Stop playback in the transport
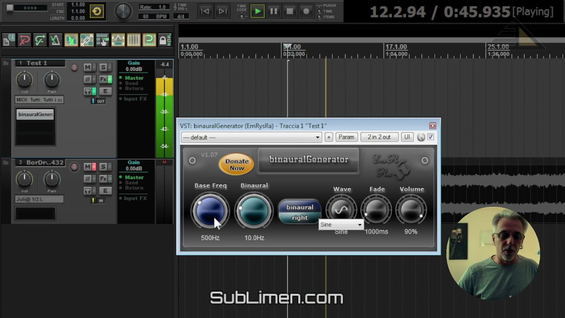 click(x=290, y=11)
